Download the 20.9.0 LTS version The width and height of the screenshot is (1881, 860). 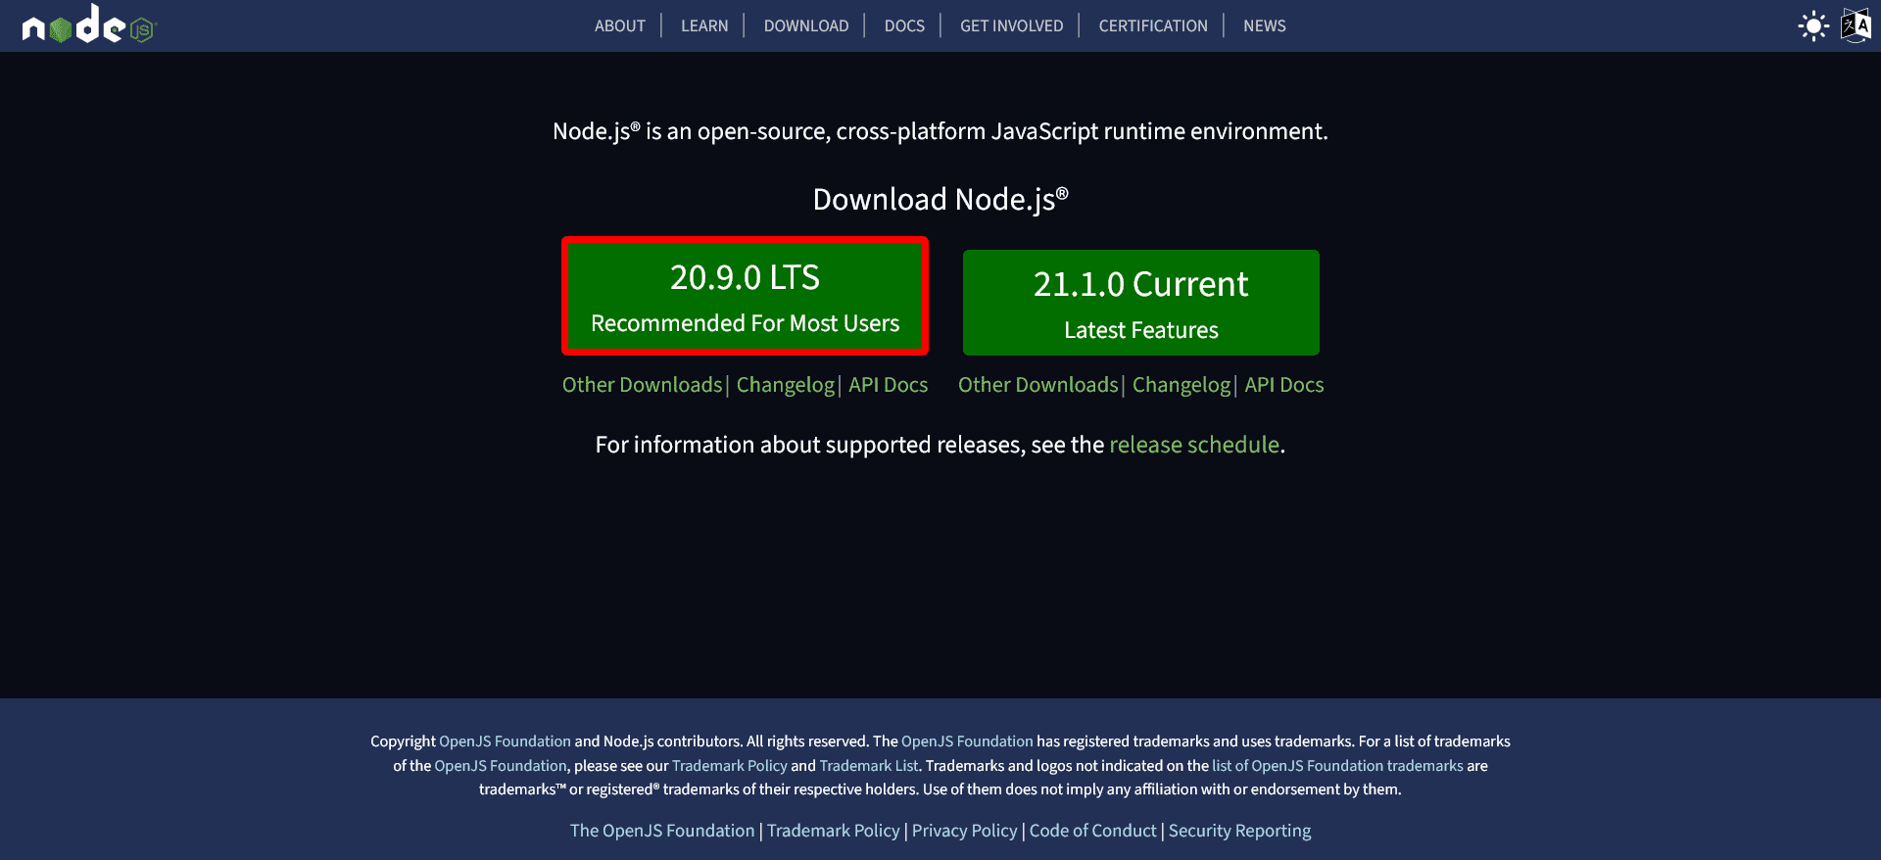745,296
